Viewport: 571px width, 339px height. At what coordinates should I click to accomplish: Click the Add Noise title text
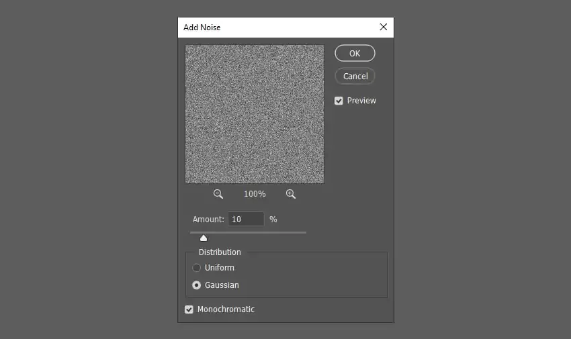click(x=202, y=28)
